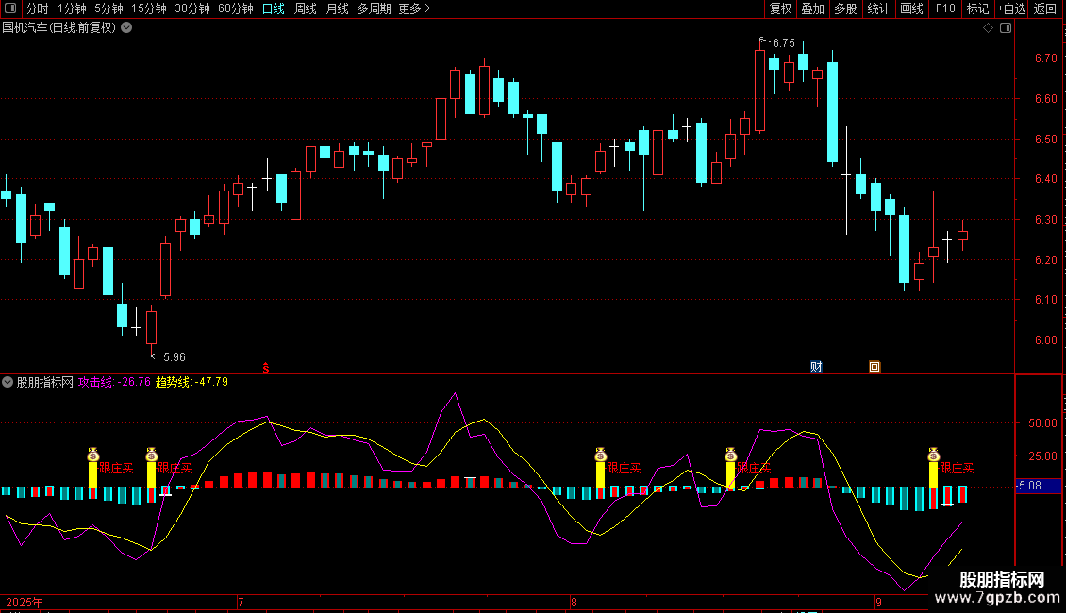
Task: Click the 6.75 high price label
Action: (x=783, y=42)
